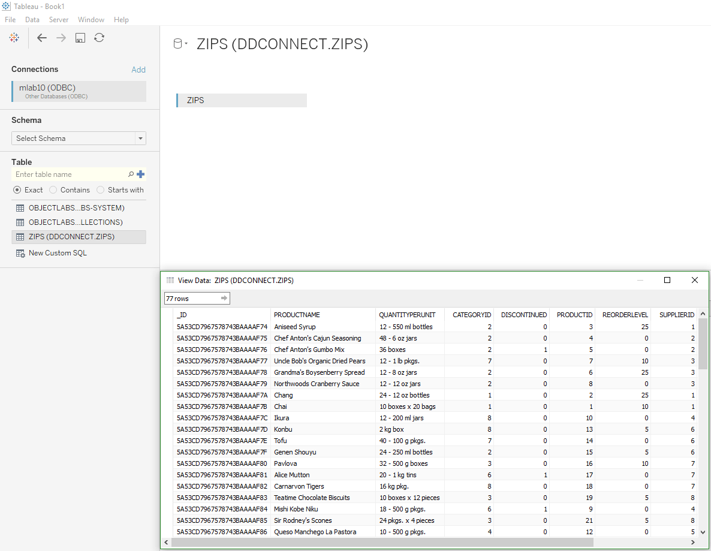The width and height of the screenshot is (711, 551).
Task: Click the scroll left arrow in View Data
Action: pyautogui.click(x=167, y=542)
